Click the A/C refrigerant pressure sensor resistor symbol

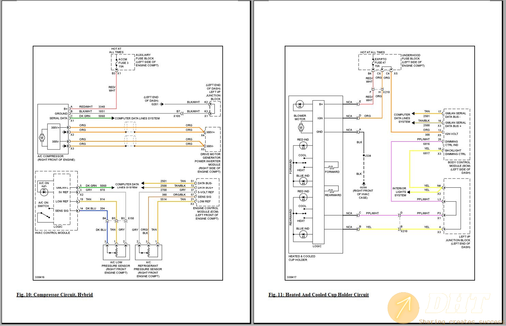click(149, 252)
